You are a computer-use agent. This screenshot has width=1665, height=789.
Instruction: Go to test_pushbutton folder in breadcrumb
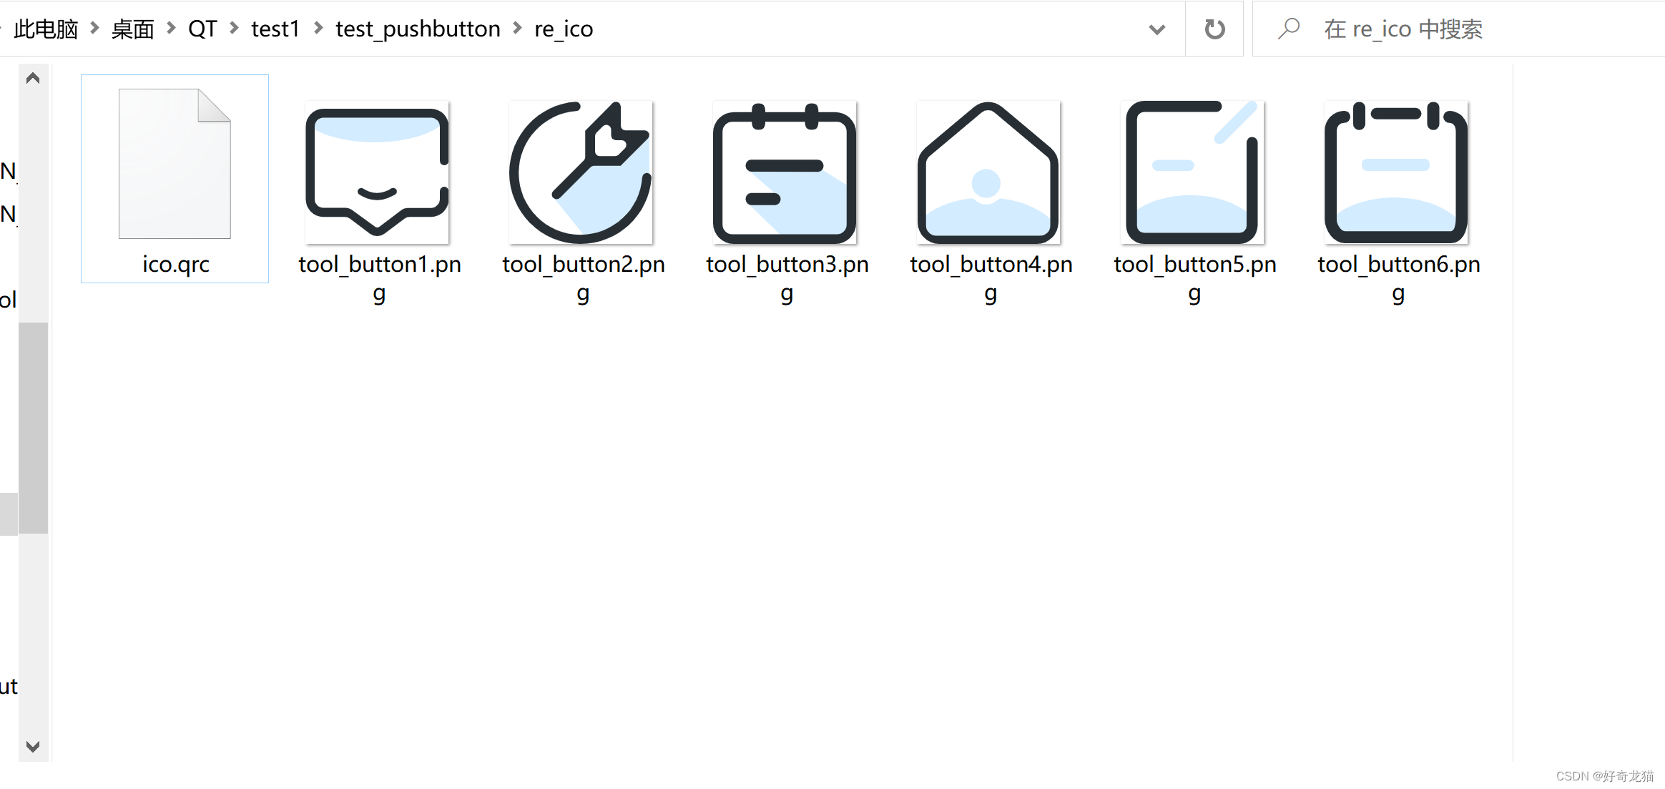pos(418,29)
